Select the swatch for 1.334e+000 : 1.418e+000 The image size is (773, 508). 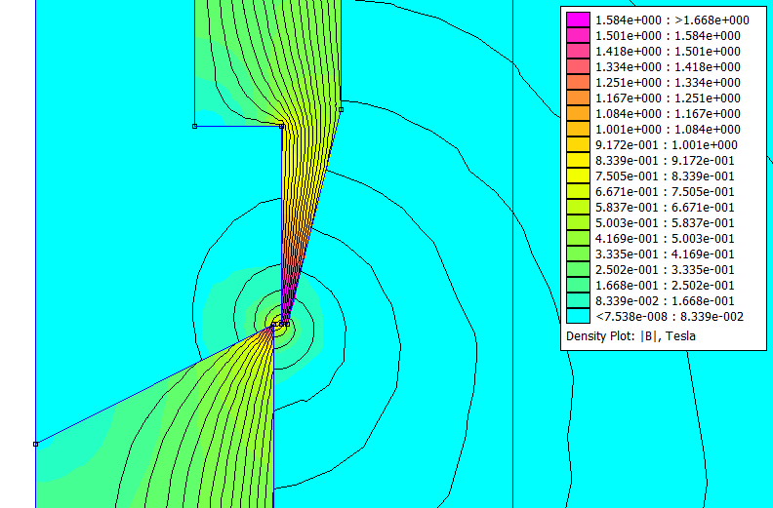tap(578, 67)
